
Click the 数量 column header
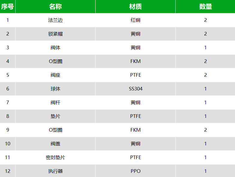[x=205, y=7]
